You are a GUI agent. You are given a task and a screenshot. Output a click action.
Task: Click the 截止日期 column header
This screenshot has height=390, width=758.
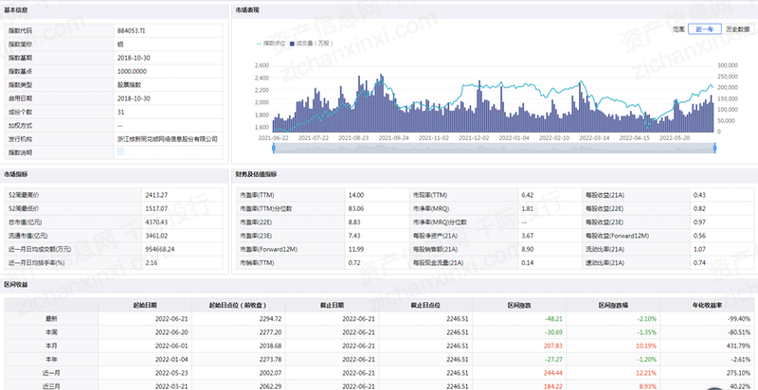[x=333, y=305]
